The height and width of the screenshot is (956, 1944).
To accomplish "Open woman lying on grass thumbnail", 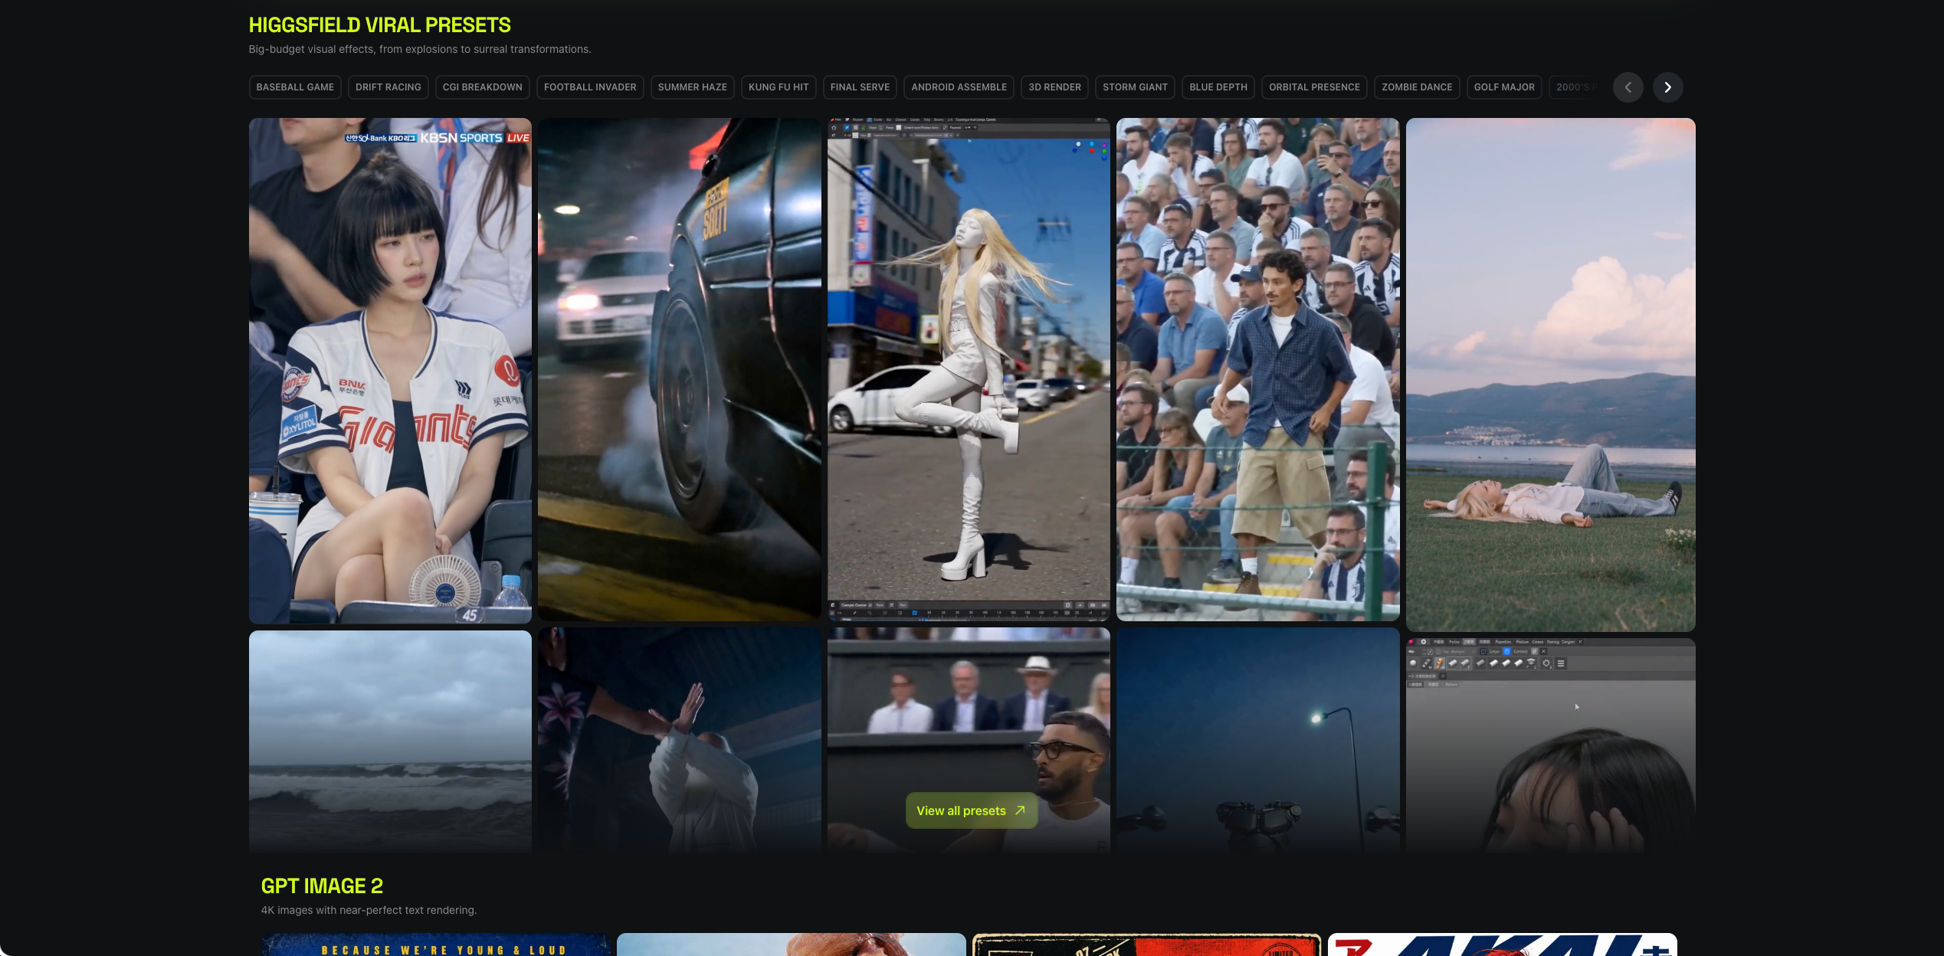I will coord(1550,375).
